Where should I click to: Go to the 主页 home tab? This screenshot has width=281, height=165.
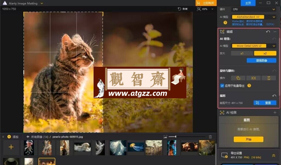pos(248,3)
